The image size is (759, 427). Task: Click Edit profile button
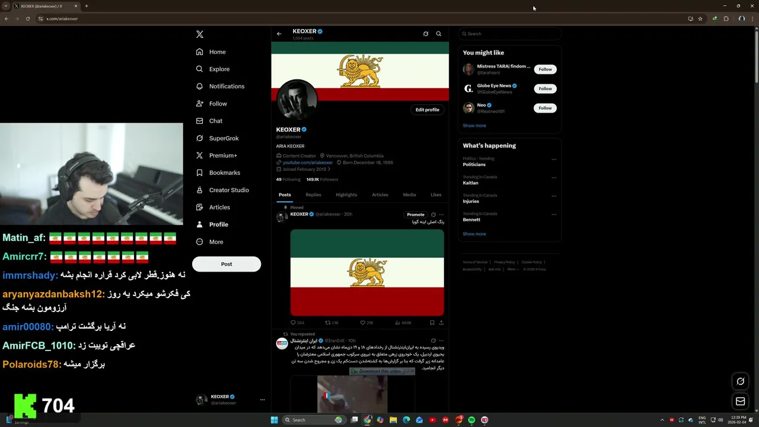[428, 110]
